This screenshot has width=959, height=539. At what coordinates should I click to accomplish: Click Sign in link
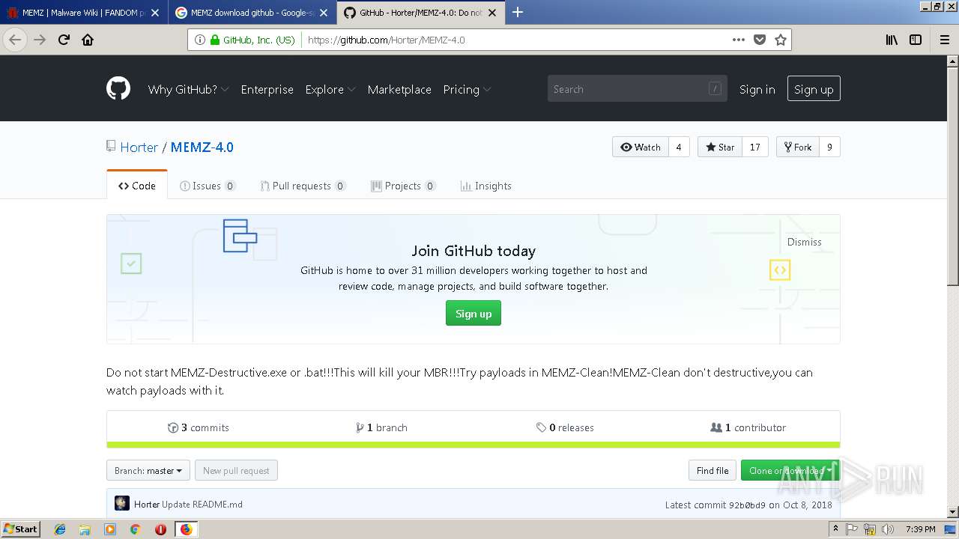(x=757, y=89)
